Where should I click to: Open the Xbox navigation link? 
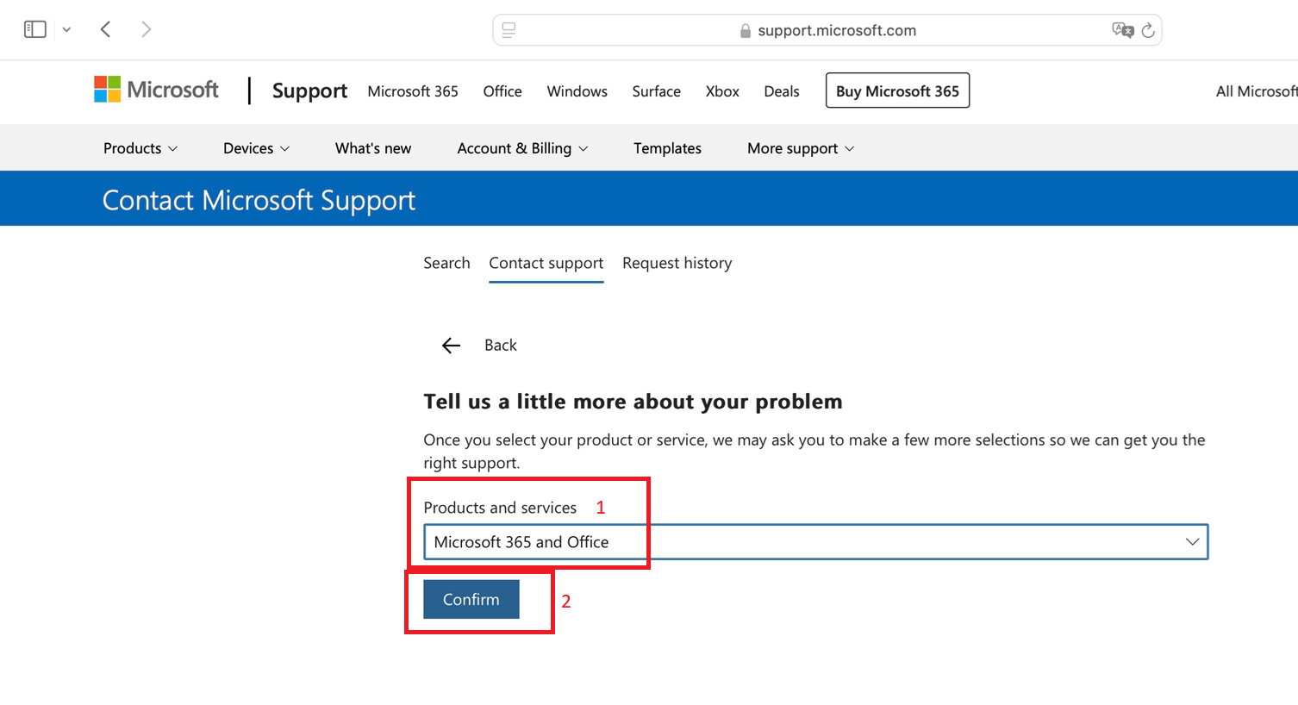click(x=722, y=91)
